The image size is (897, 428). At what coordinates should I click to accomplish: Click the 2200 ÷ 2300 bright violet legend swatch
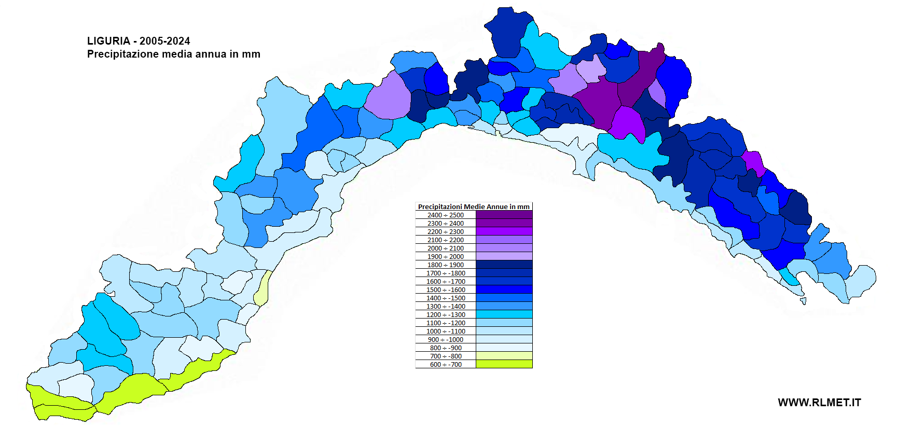(504, 231)
